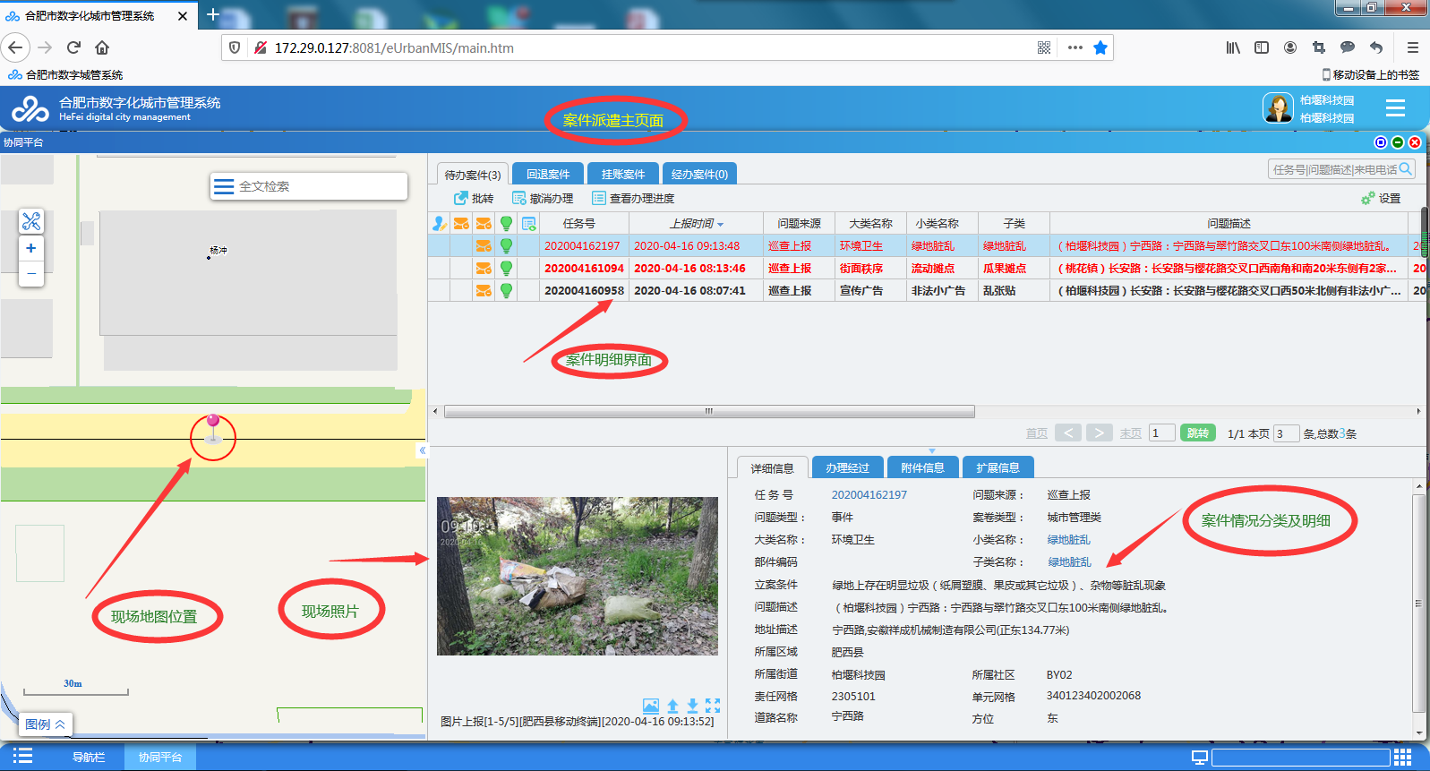Click the pink location pin on map

tap(213, 423)
